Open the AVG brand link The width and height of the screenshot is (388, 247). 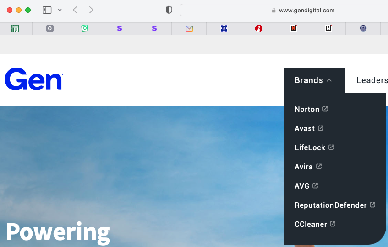302,186
